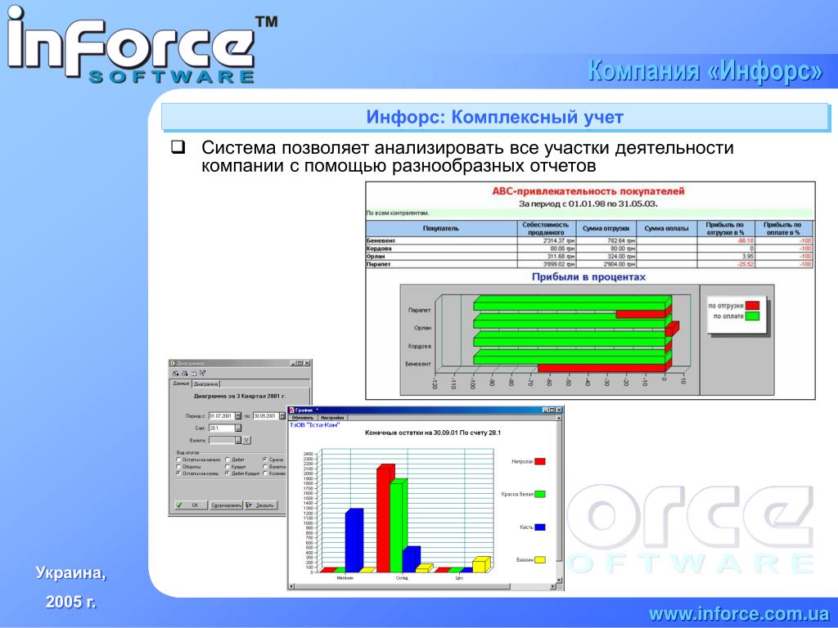Image resolution: width=838 pixels, height=628 pixels.
Task: Click end date field 30.09.2001
Action: (x=266, y=416)
